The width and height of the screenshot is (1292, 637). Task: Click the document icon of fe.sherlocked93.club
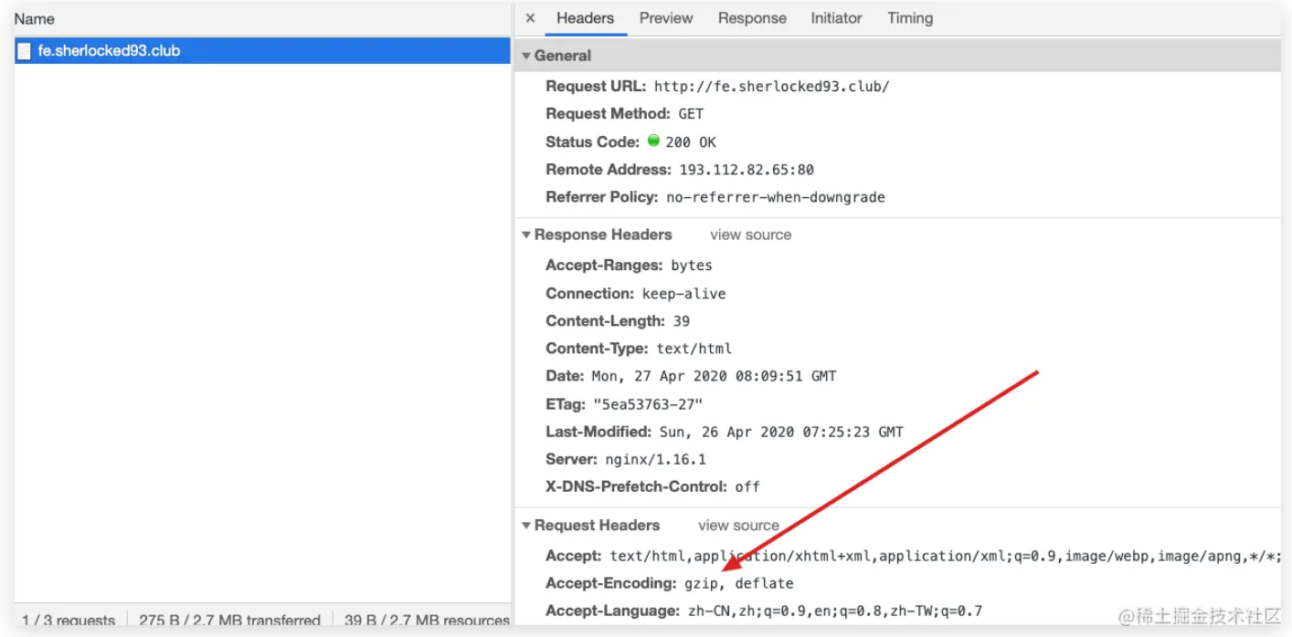coord(25,51)
